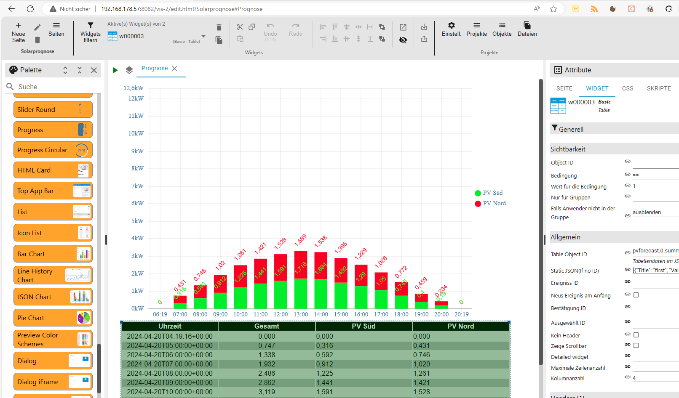Screen dimensions: 679x398
Task: Click the red PV Nord legend marker
Action: [478, 204]
